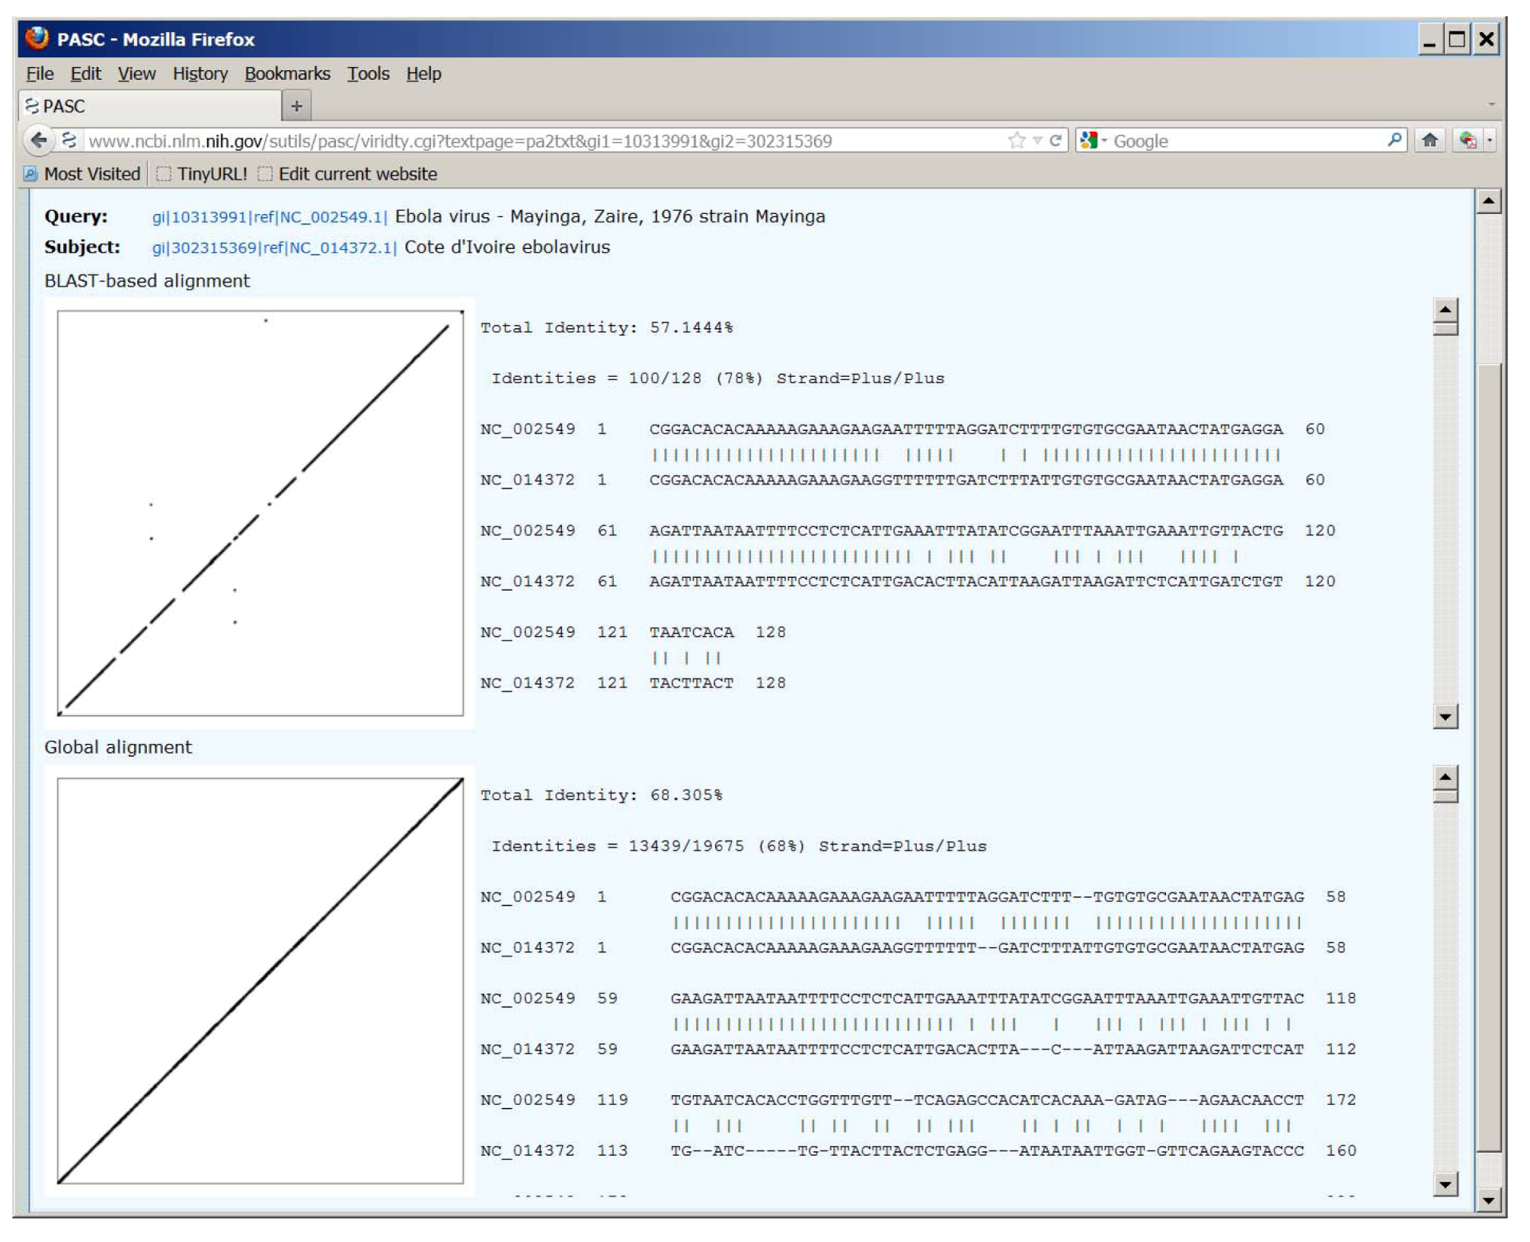Screen dimensions: 1530x1242
Task: Open the Most Visited bookmarks folder
Action: coord(82,174)
